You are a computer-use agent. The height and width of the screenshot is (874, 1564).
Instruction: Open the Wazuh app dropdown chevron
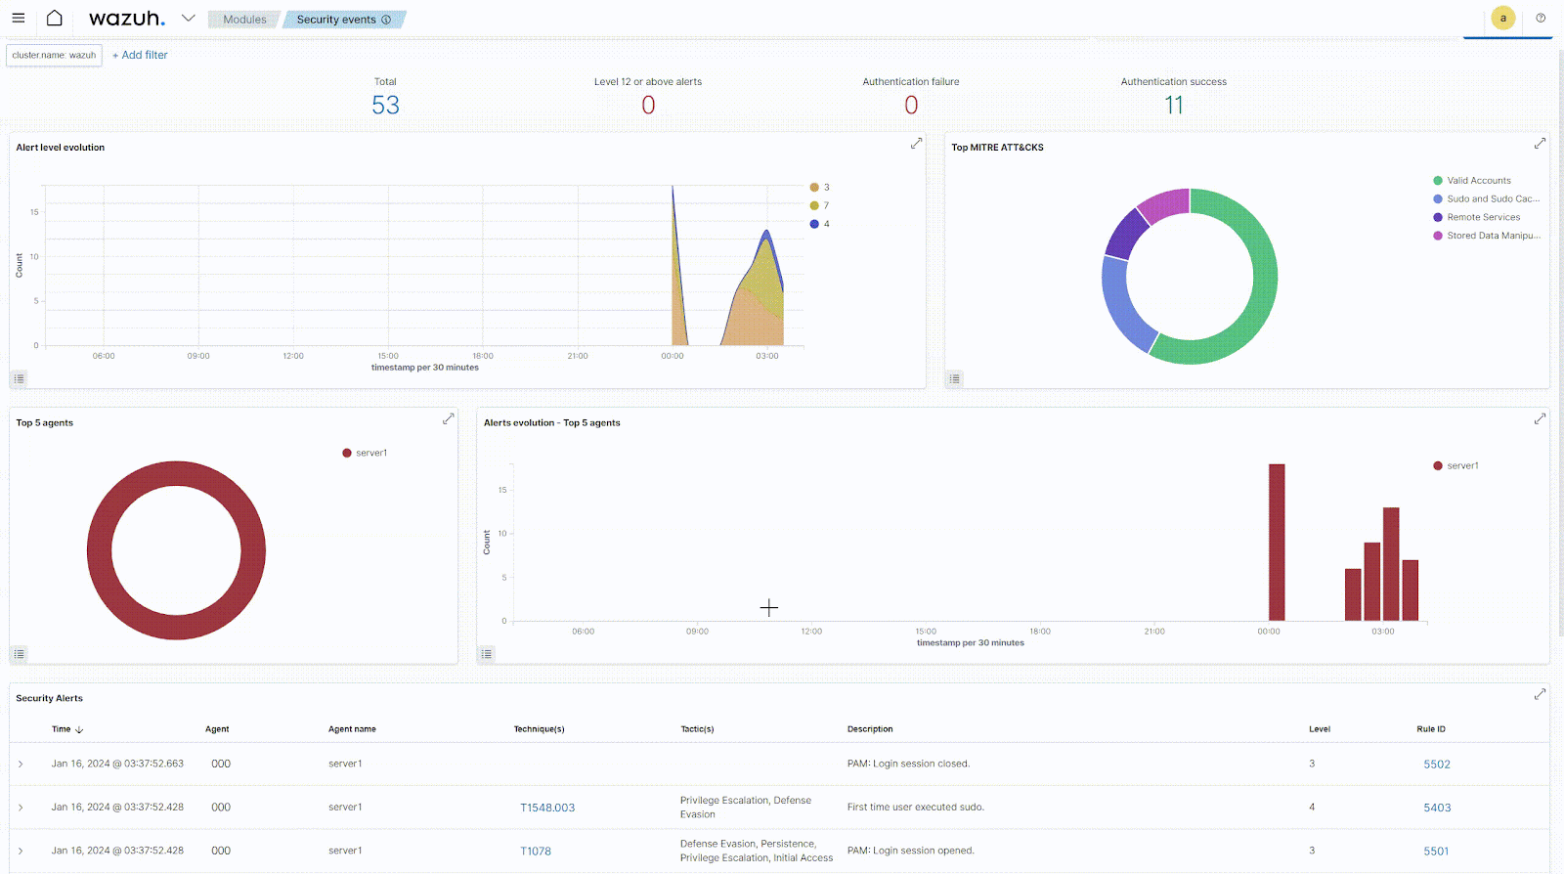coord(189,19)
